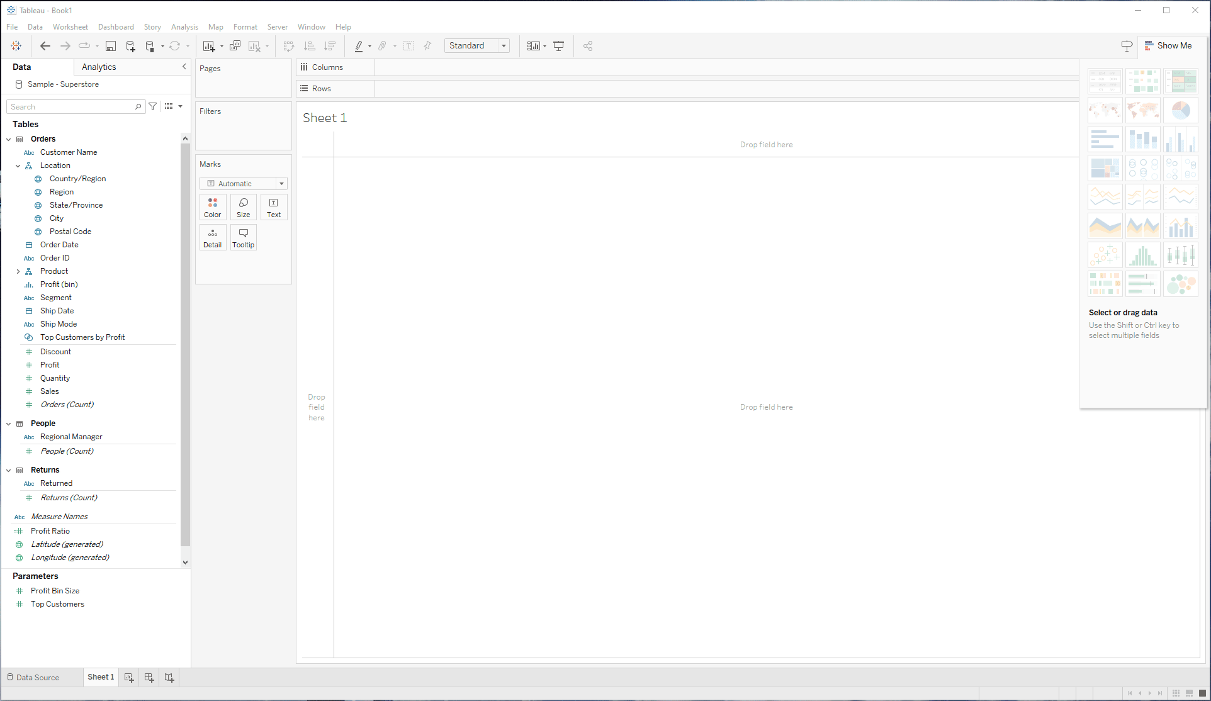Switch to the Analytics tab
The height and width of the screenshot is (701, 1211).
(x=98, y=67)
